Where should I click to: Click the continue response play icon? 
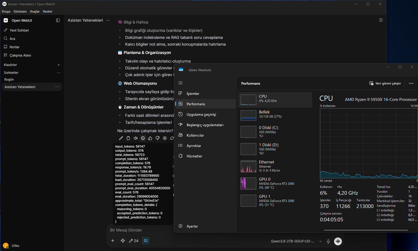pos(165,138)
